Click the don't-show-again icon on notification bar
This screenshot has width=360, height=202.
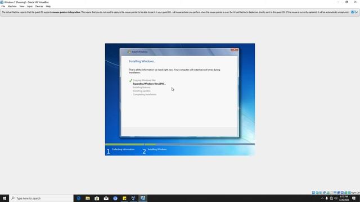point(356,12)
